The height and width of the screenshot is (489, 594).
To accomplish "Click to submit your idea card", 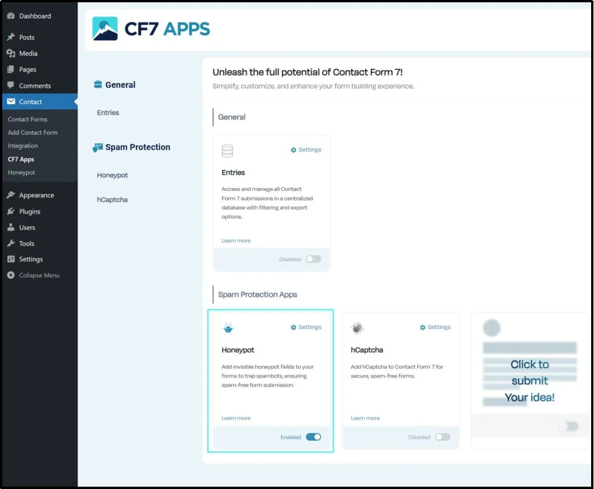I will pos(529,380).
